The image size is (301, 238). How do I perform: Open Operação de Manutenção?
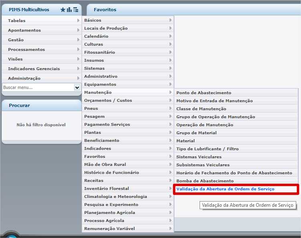236,125
